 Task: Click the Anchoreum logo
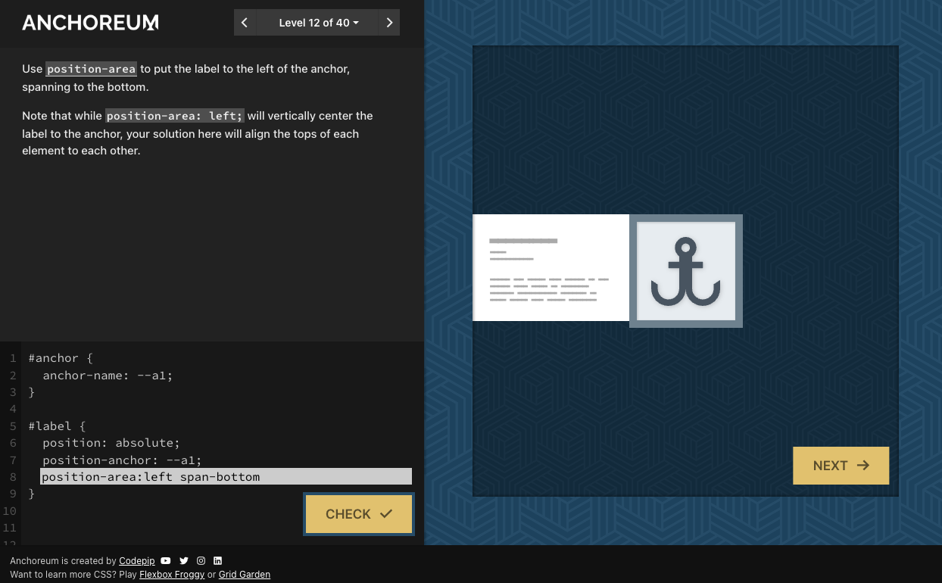pyautogui.click(x=90, y=23)
